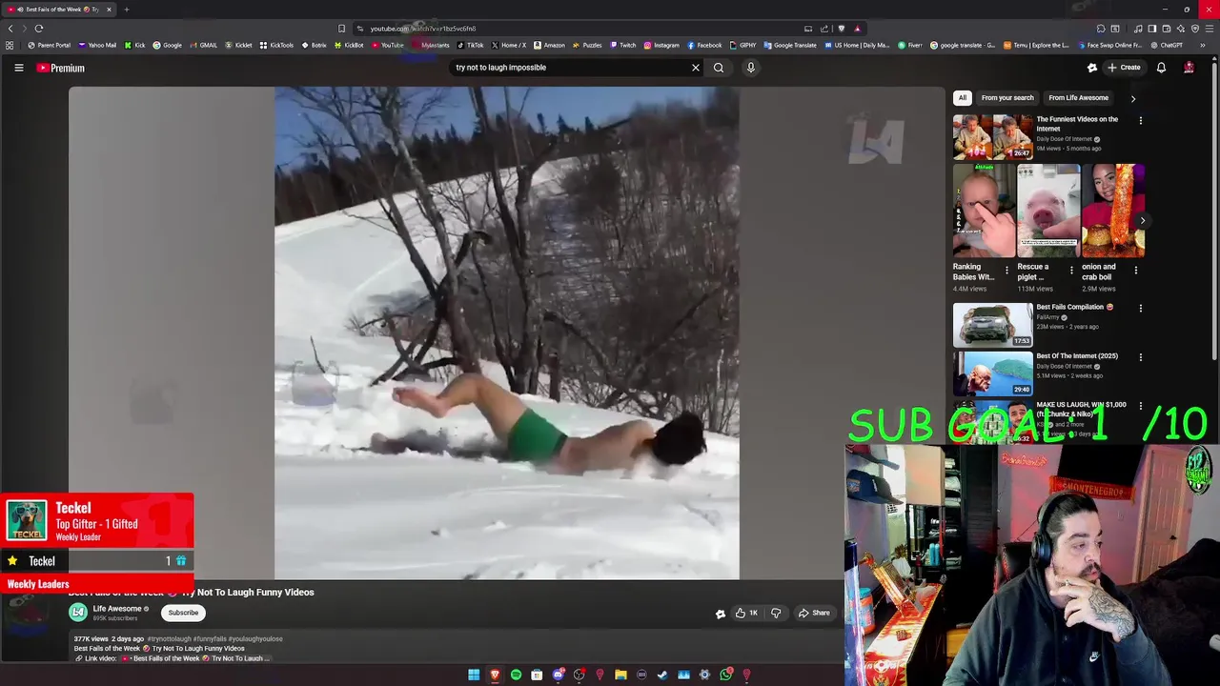Image resolution: width=1220 pixels, height=686 pixels.
Task: Show hidden bookmarks overflow chevron
Action: pyautogui.click(x=1202, y=45)
